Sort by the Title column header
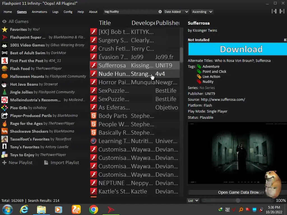This screenshot has width=287, height=215. [105, 23]
